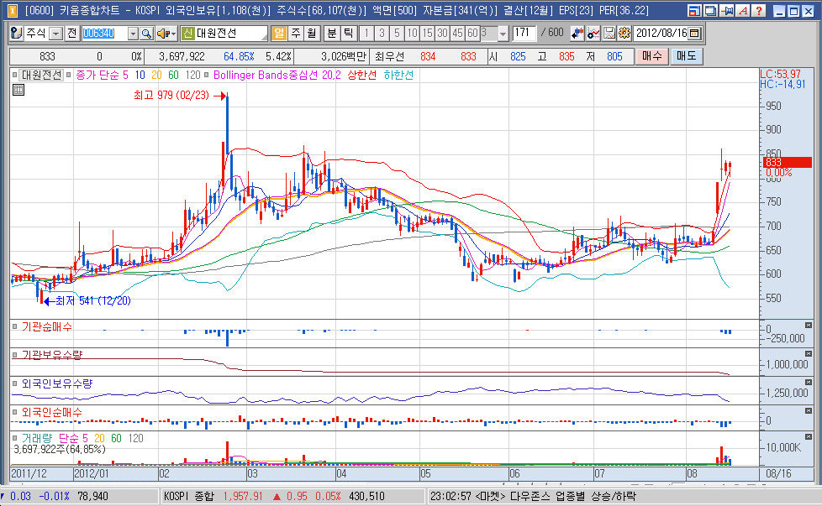
Task: Close the 외국인순매수 indicator panel
Action: tap(809, 411)
